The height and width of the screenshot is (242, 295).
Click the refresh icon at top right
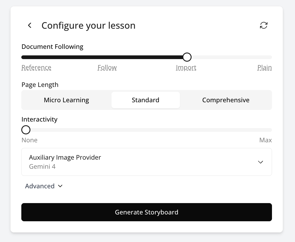pos(264,25)
